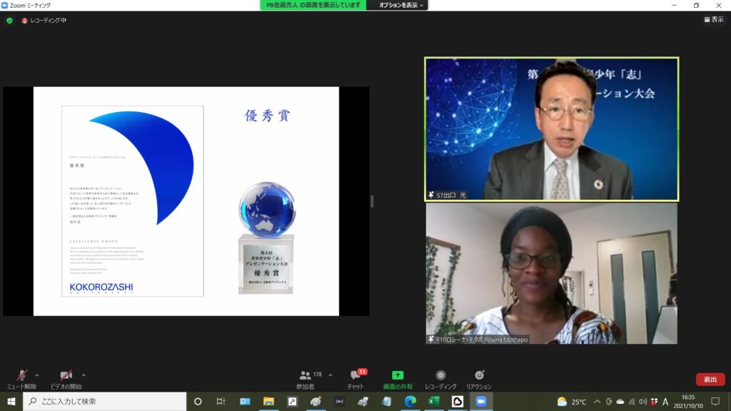
Task: Click the pin icon on Rosina Mothapo tile
Action: click(431, 339)
